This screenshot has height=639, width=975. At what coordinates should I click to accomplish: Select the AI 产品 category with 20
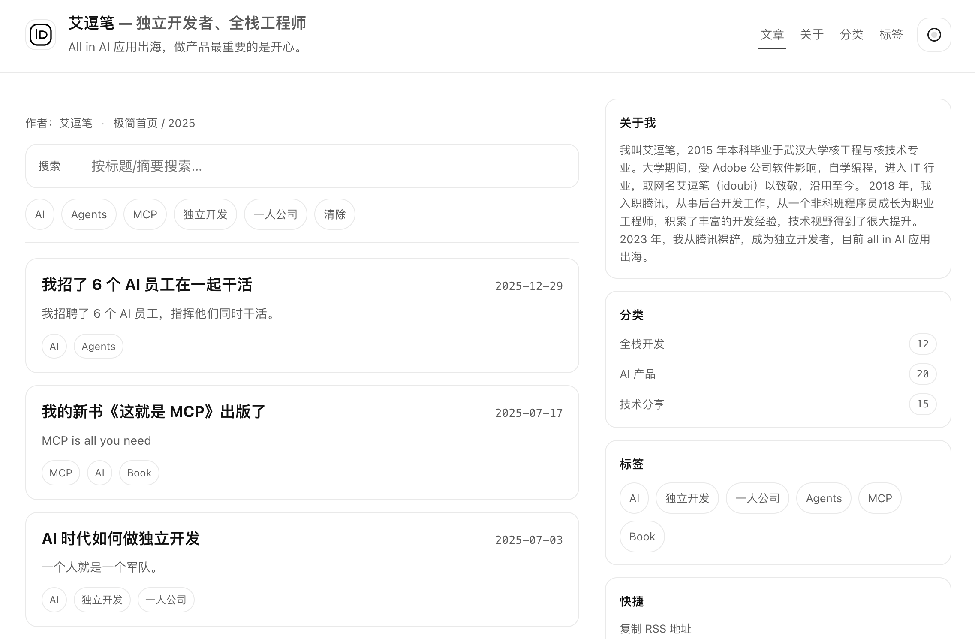tap(638, 374)
